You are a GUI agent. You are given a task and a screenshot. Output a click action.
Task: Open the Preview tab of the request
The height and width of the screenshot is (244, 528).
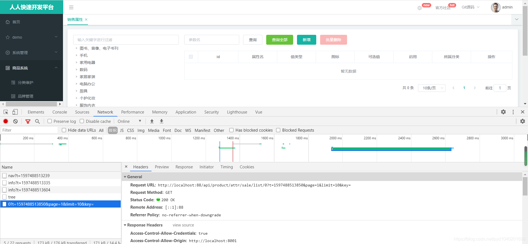pyautogui.click(x=162, y=167)
